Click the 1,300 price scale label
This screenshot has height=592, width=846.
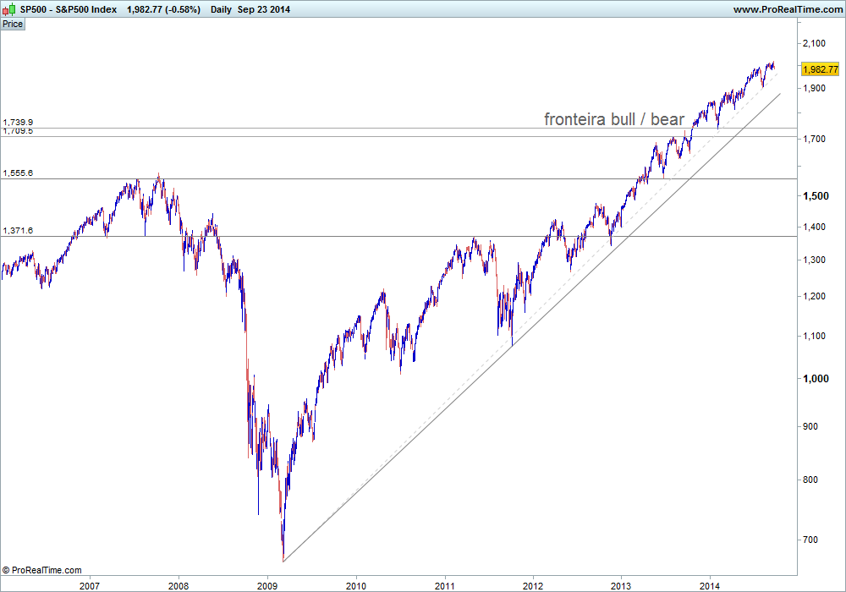(x=814, y=260)
